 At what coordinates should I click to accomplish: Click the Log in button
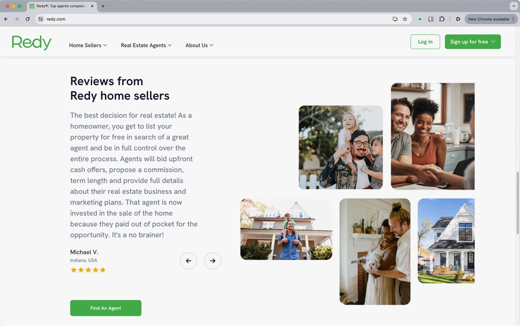coord(425,42)
